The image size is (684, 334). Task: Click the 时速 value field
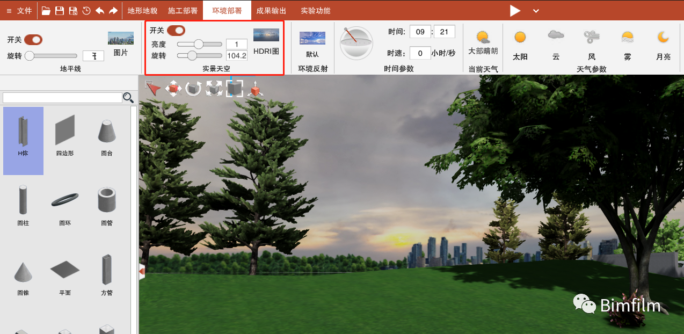420,53
